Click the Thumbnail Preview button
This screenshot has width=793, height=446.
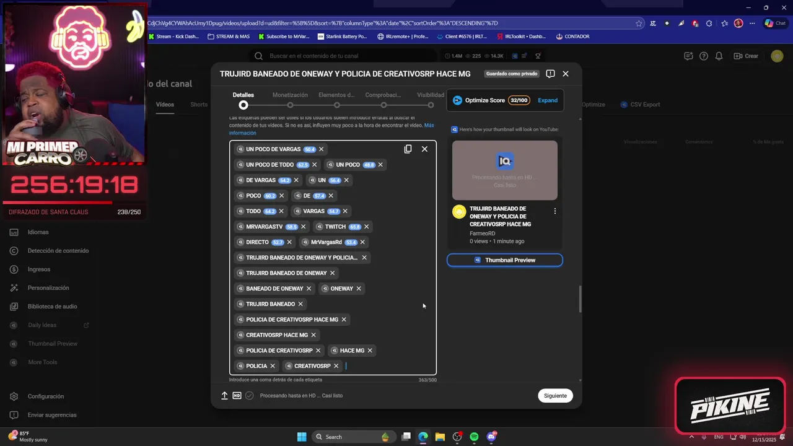505,260
